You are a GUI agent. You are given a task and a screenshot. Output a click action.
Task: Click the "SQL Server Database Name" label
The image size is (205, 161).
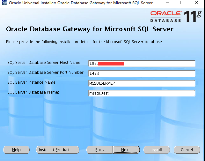click(x=33, y=92)
